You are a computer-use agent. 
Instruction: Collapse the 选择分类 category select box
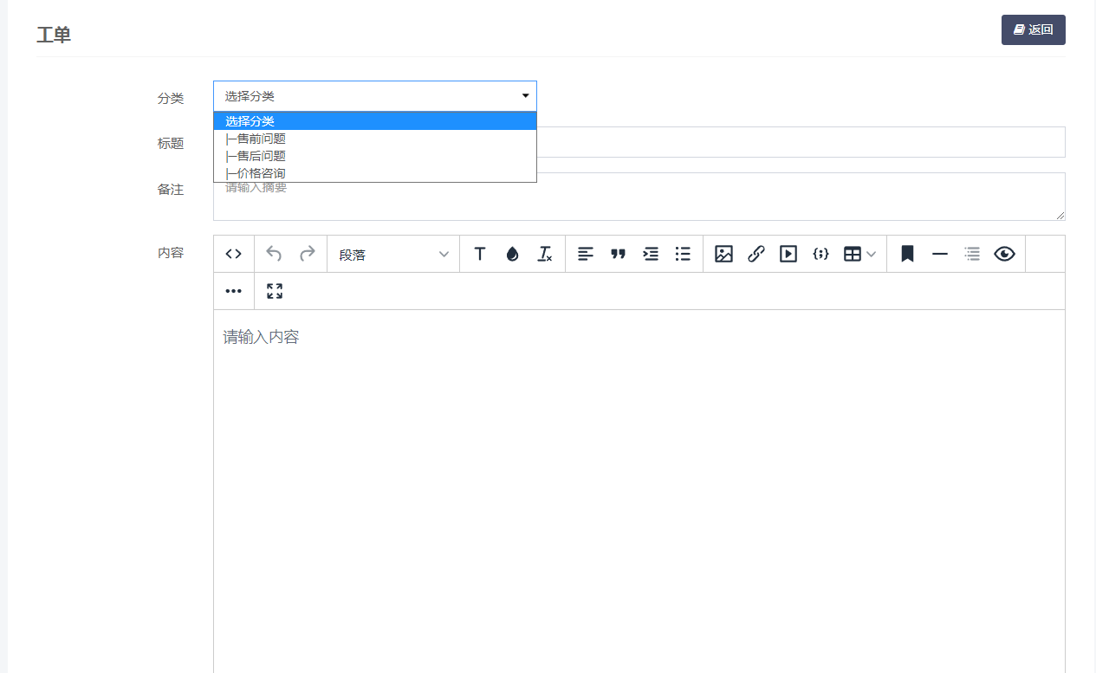(374, 96)
